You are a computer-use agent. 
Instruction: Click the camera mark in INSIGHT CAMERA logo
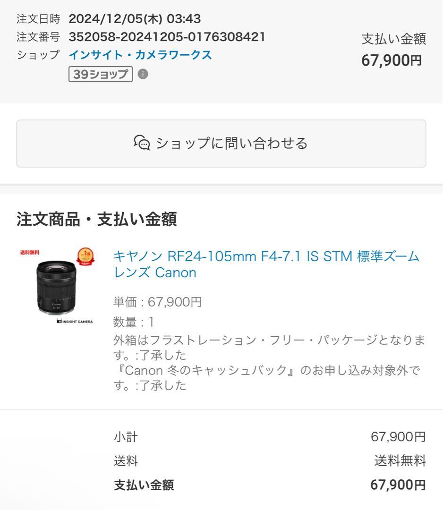59,321
